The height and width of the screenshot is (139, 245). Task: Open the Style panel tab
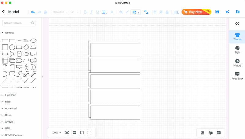[x=237, y=50]
